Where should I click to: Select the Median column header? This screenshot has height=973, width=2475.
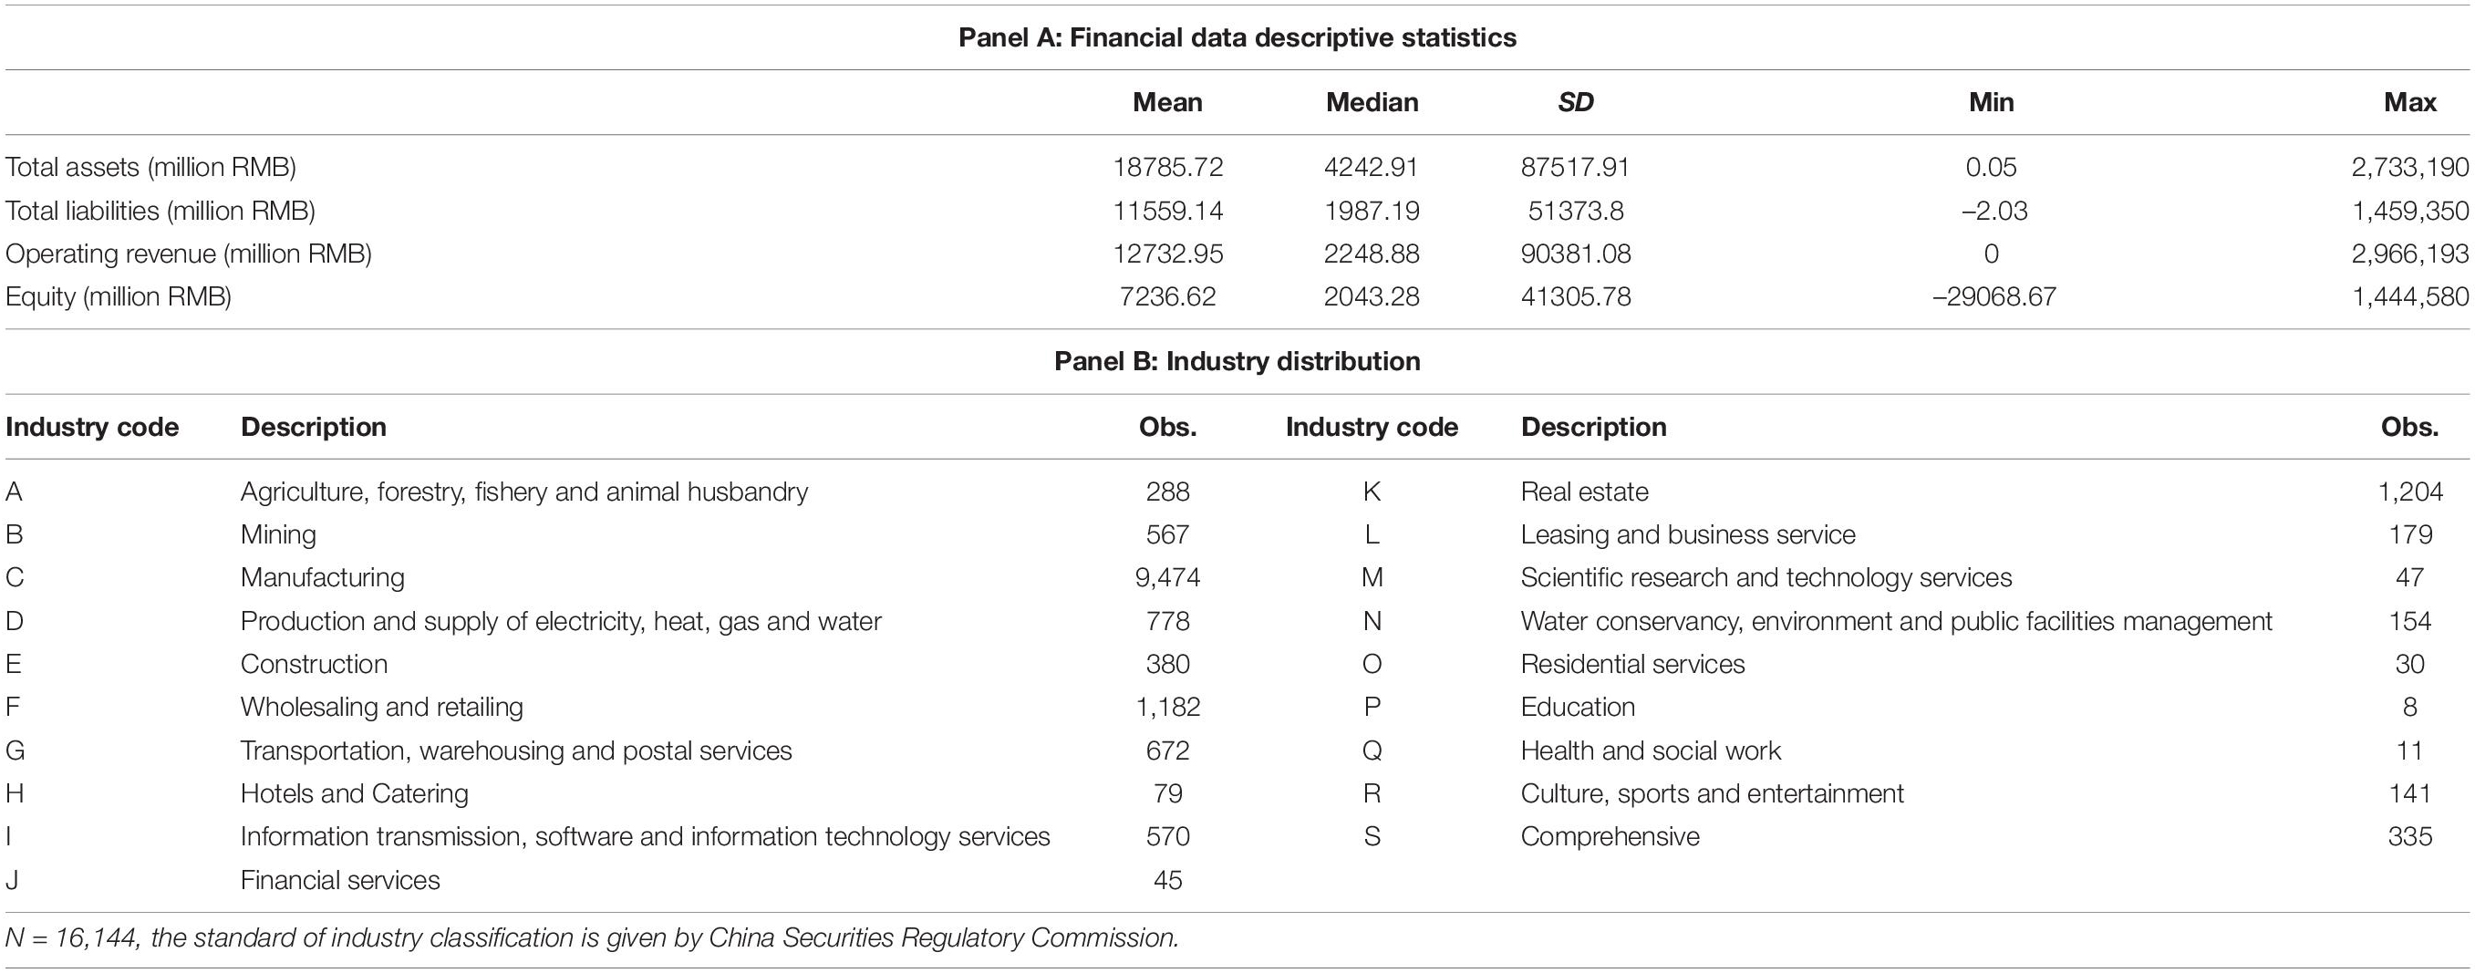pos(1372,102)
